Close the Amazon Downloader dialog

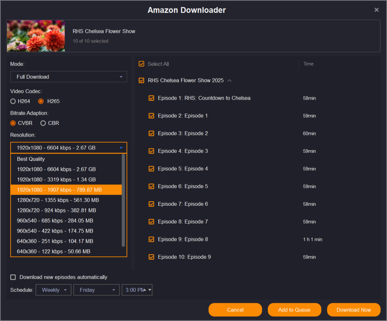(x=376, y=10)
